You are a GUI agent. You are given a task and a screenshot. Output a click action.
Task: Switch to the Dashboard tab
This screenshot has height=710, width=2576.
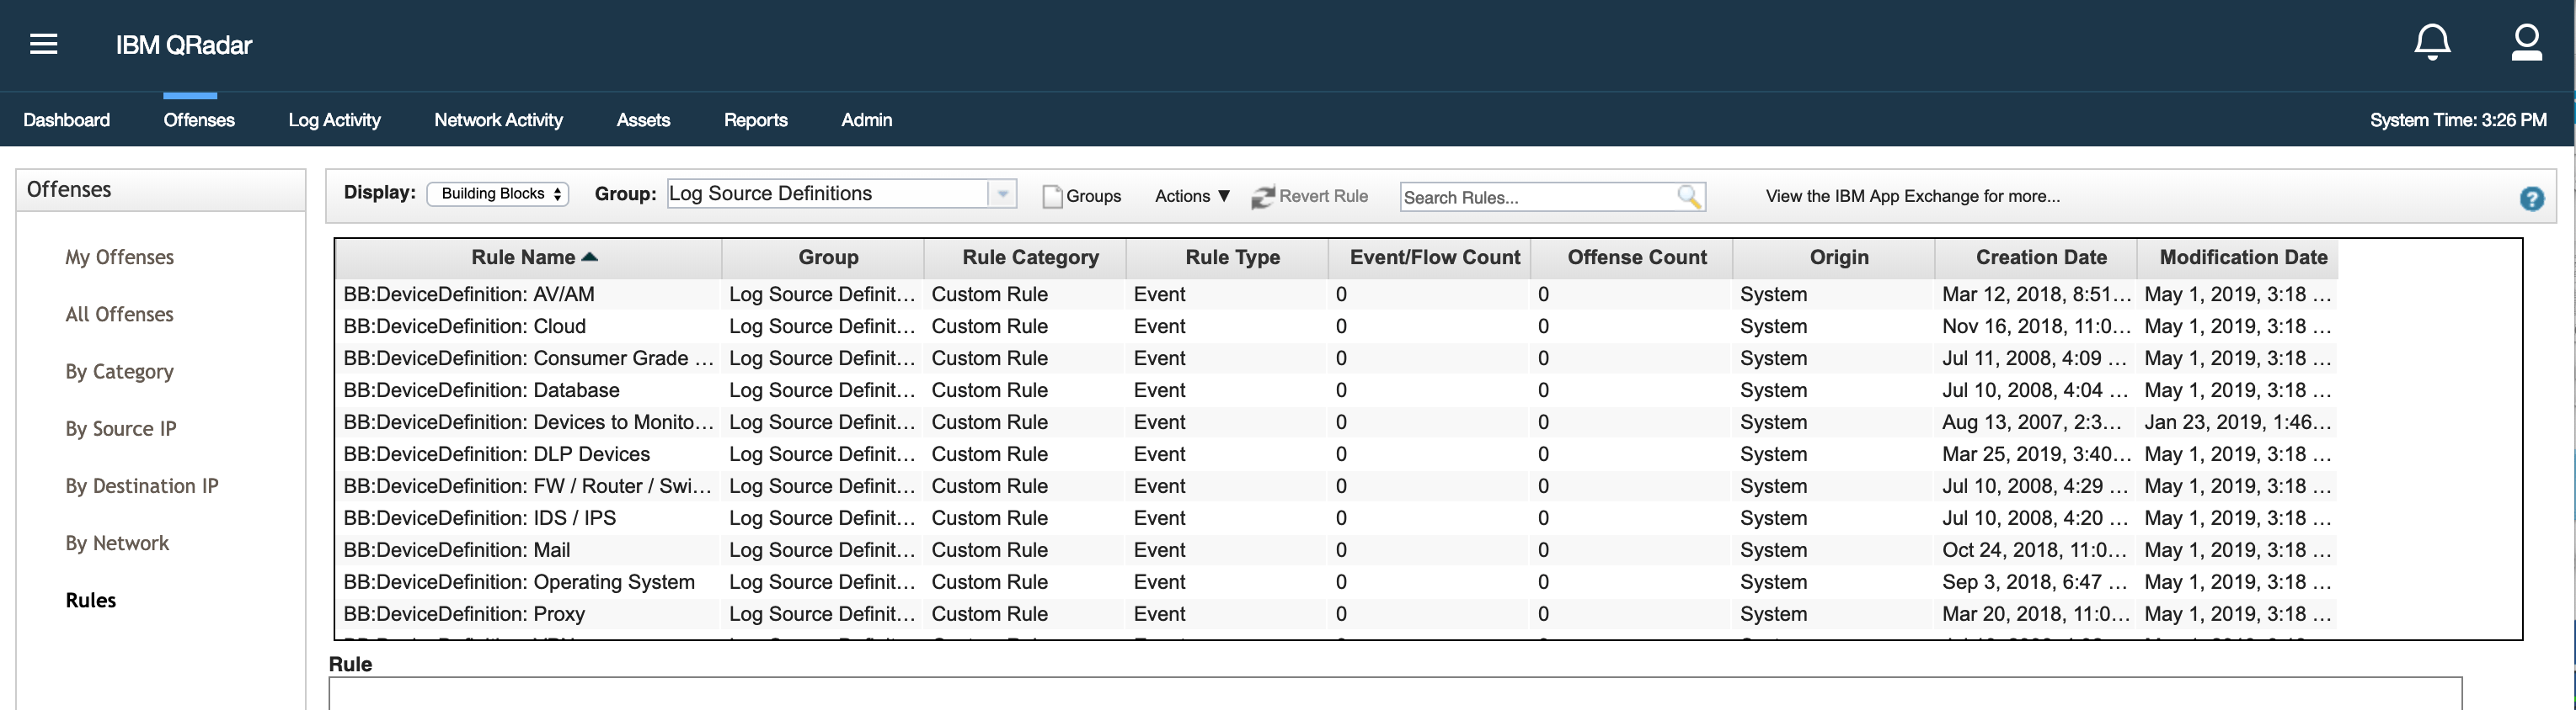pyautogui.click(x=67, y=119)
